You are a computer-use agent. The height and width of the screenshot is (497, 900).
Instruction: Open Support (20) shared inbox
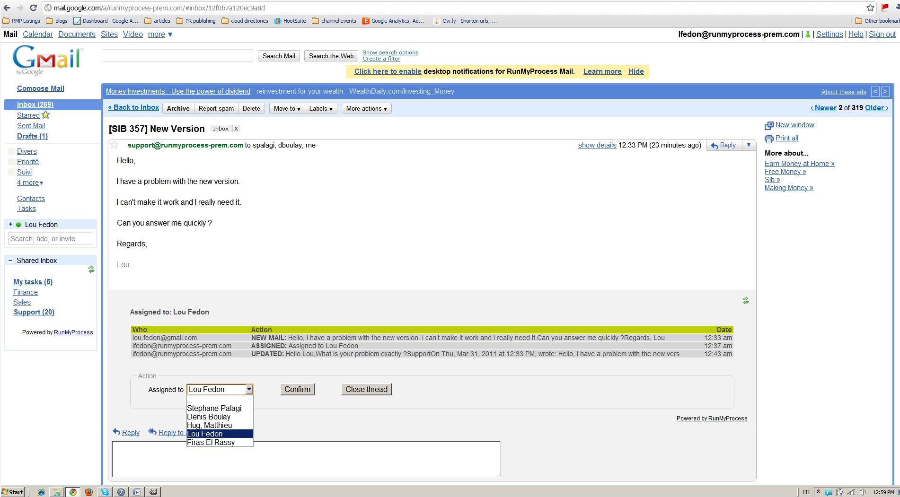pos(34,312)
